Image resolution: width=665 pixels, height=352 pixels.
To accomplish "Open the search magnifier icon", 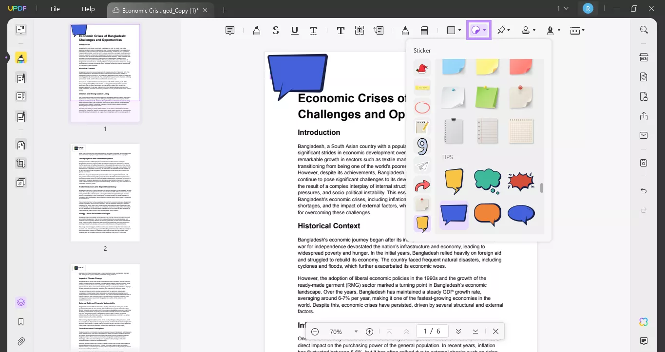I will pos(644,30).
